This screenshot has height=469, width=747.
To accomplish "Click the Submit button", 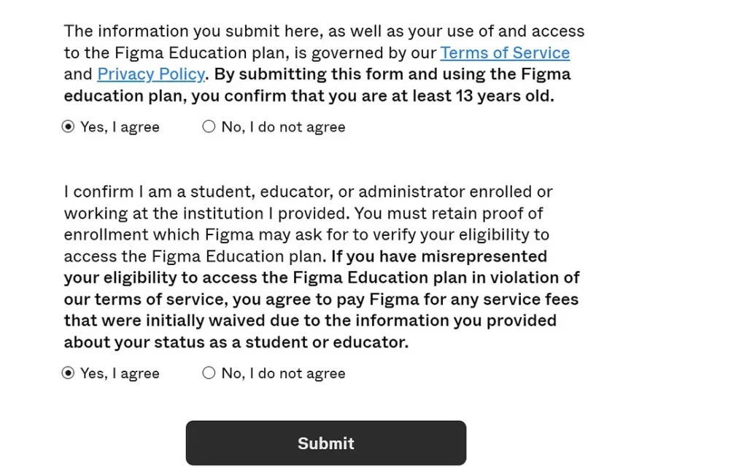I will [x=326, y=443].
